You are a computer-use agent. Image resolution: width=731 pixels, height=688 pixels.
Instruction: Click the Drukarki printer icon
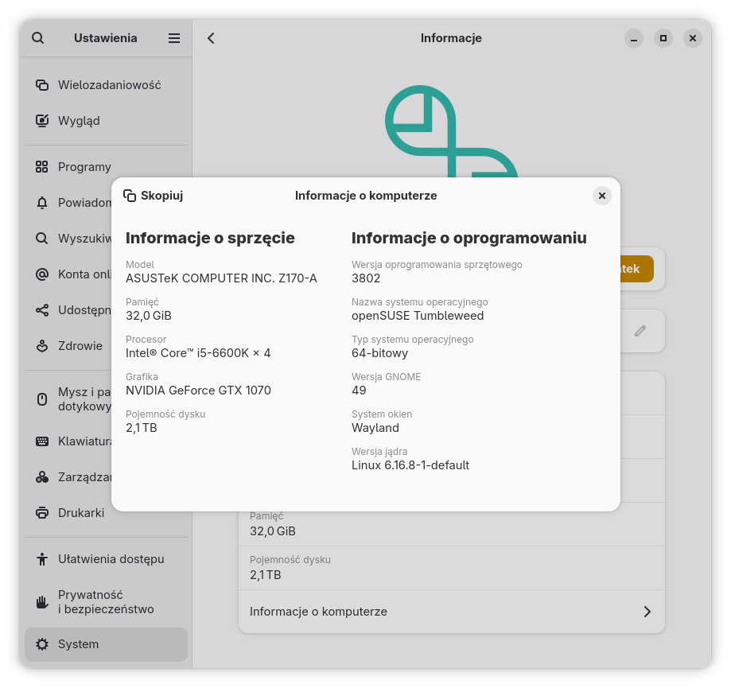(x=42, y=513)
